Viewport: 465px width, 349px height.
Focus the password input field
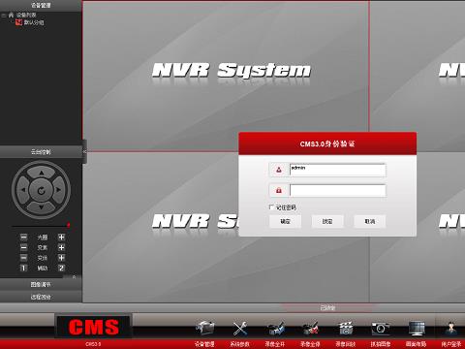tap(338, 190)
